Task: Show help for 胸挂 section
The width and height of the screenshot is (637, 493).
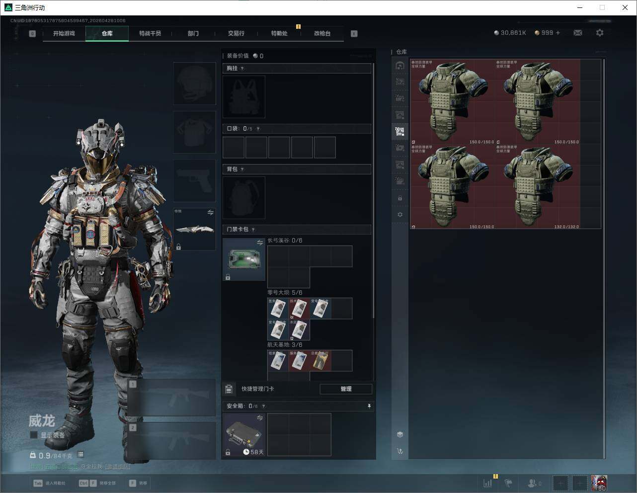Action: [x=242, y=69]
